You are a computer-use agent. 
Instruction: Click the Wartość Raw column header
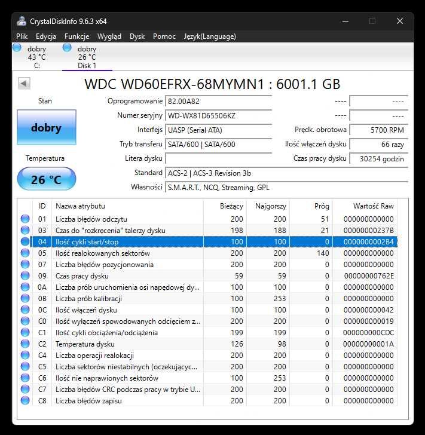point(365,206)
